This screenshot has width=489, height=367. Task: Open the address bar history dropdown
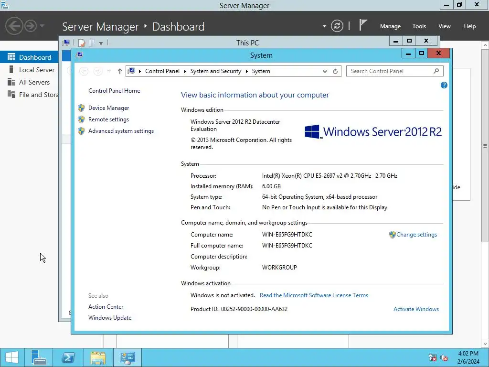pyautogui.click(x=325, y=72)
